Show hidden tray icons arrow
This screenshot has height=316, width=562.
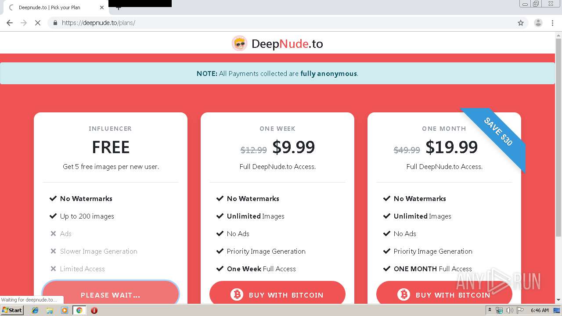tap(490, 310)
